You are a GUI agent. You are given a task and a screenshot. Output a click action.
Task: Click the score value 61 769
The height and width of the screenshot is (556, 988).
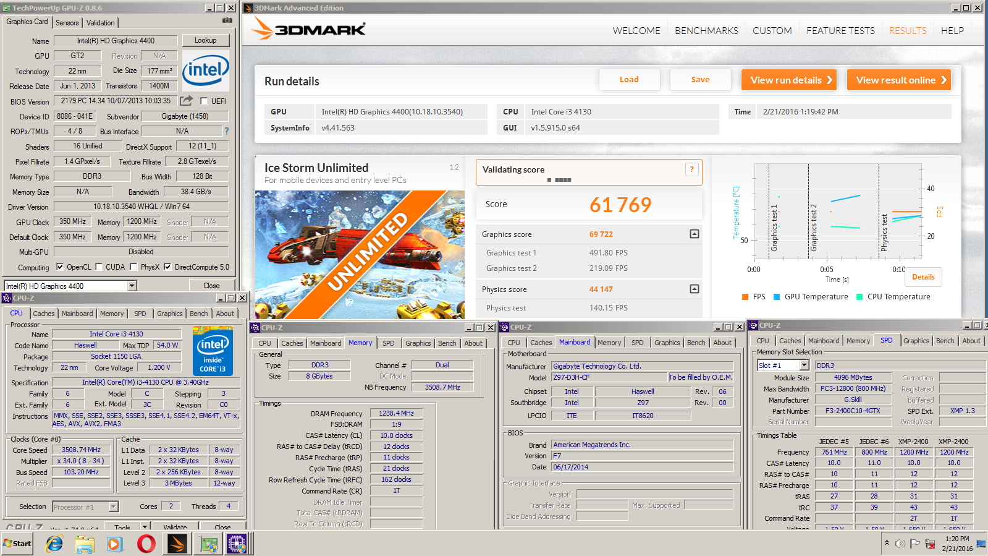[x=620, y=205]
